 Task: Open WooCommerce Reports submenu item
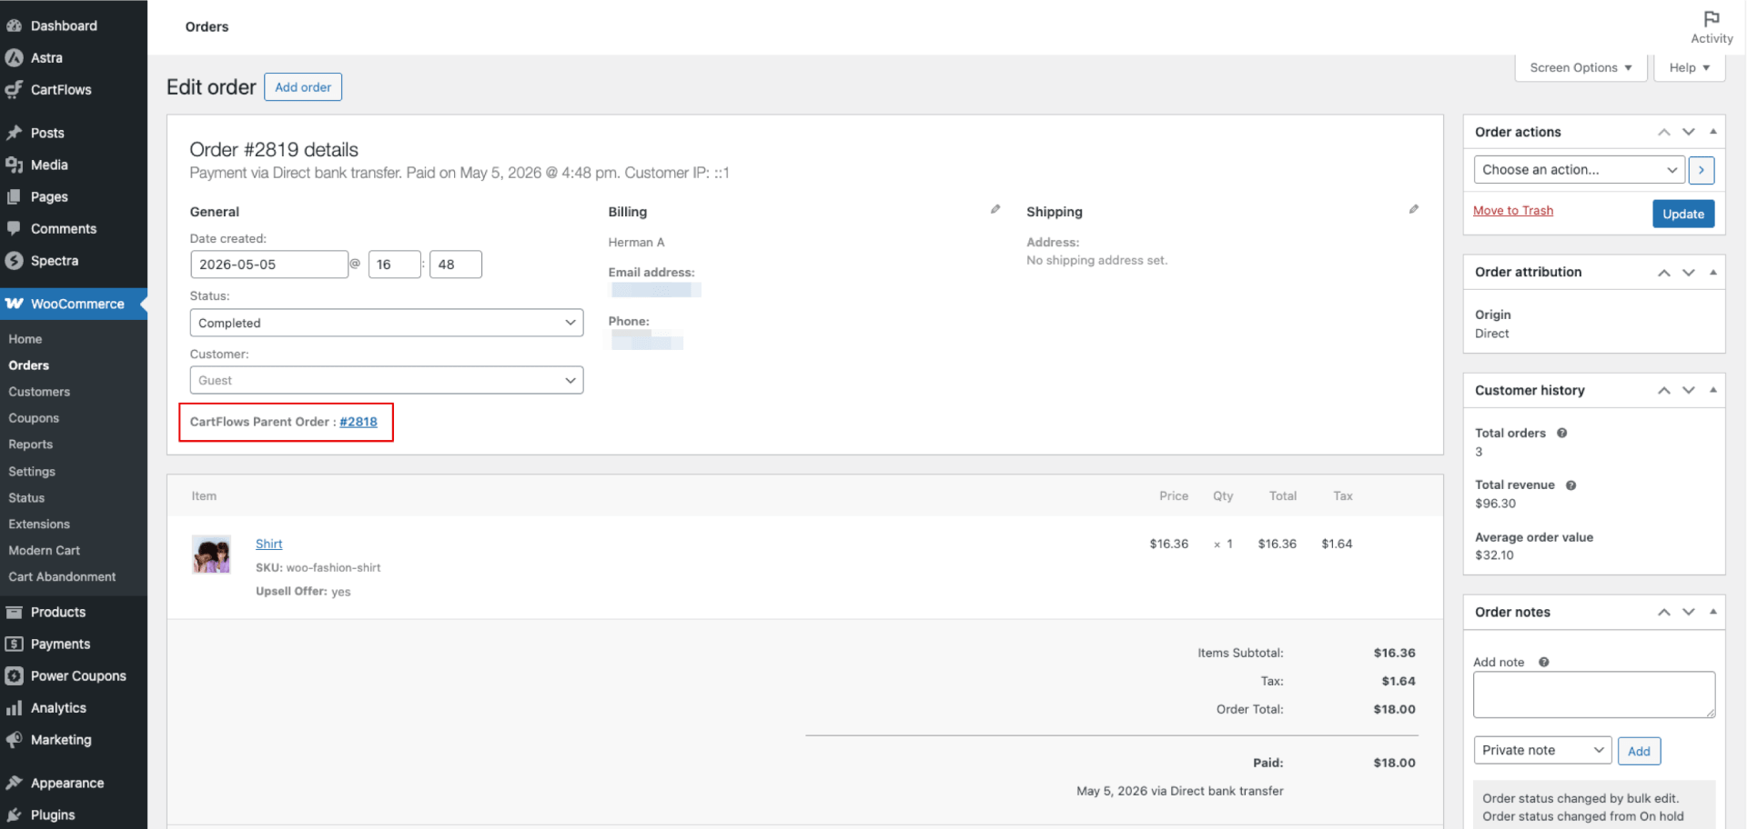[31, 444]
